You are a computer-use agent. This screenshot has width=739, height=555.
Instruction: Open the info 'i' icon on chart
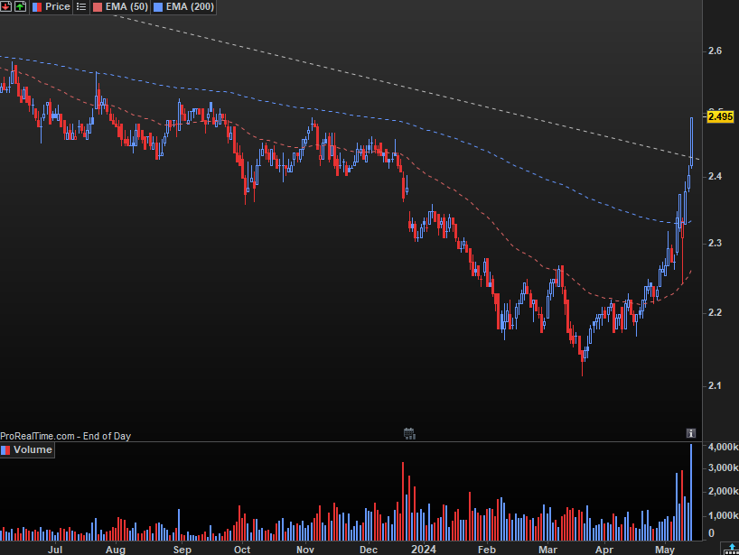690,433
